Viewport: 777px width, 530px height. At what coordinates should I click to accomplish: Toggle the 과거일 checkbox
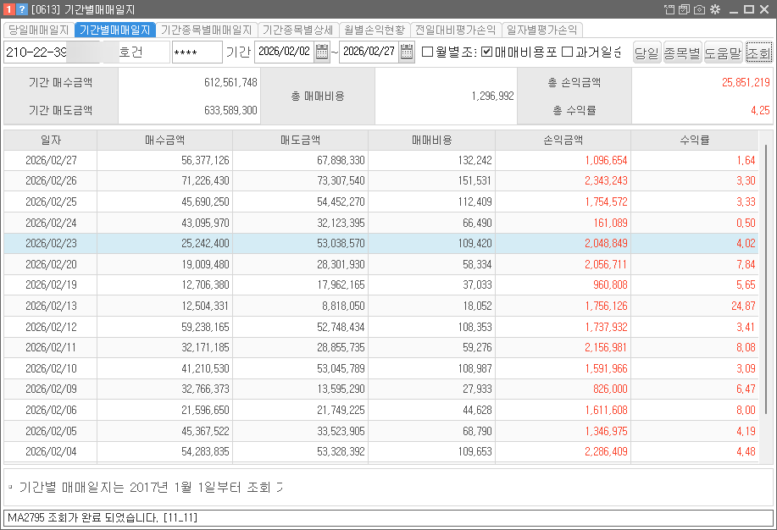[x=567, y=52]
